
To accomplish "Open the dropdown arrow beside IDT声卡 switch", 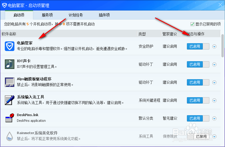I will tap(214, 64).
